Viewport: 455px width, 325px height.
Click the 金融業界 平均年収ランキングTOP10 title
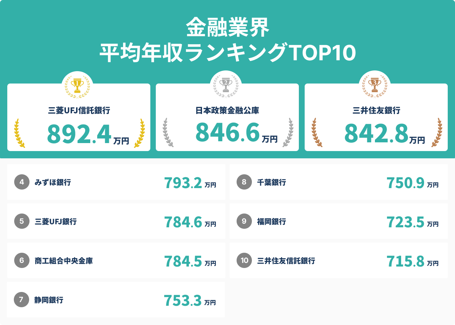pos(227,40)
